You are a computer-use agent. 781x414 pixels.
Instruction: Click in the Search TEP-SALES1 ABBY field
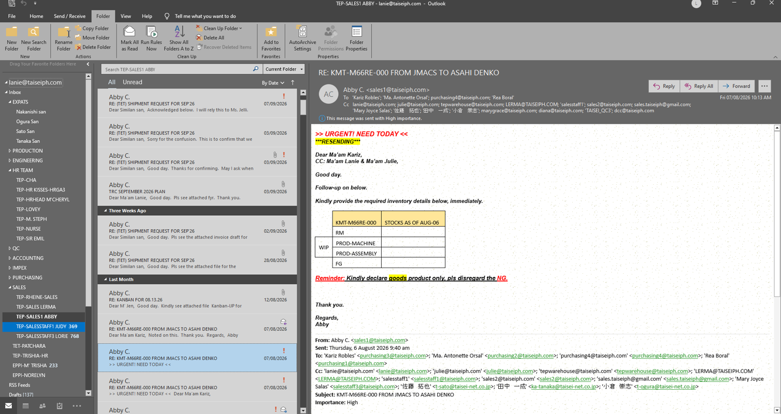[177, 69]
